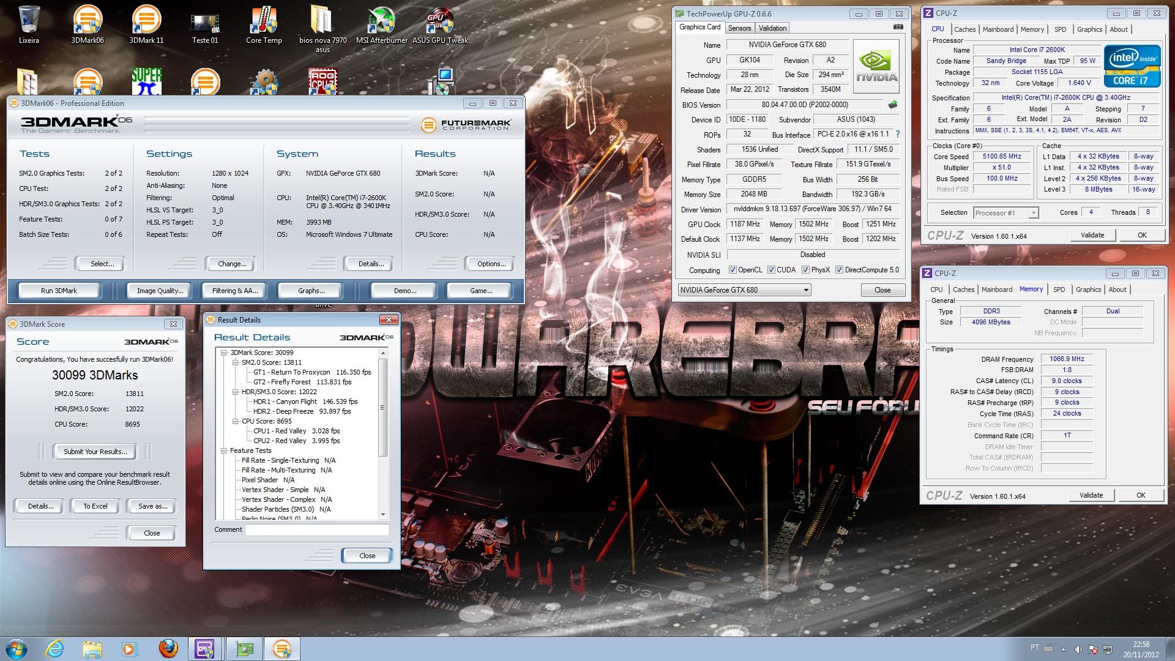Launch the 3DMark06 desktop shortcut
This screenshot has width=1175, height=661.
[88, 24]
